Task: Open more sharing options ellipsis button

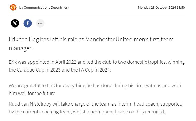Action: (40, 23)
